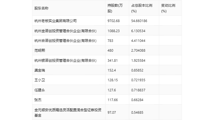Select 杭州金诺创投资管理合伙企业 shareholder name
The image size is (214, 120).
[x=65, y=31]
